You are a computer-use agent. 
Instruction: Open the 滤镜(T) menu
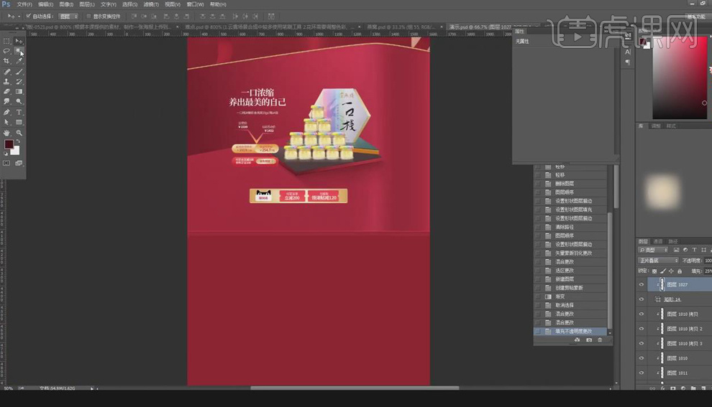[151, 4]
